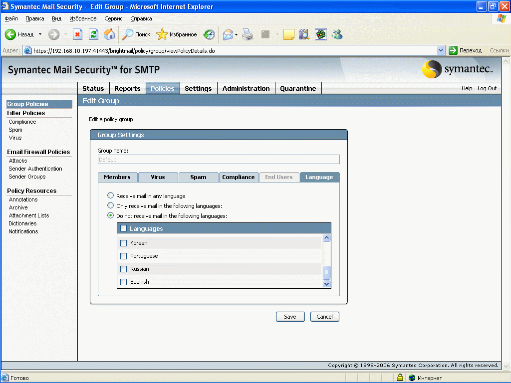Open the Research books icon
Viewport: 511px width, 383px height.
click(304, 34)
